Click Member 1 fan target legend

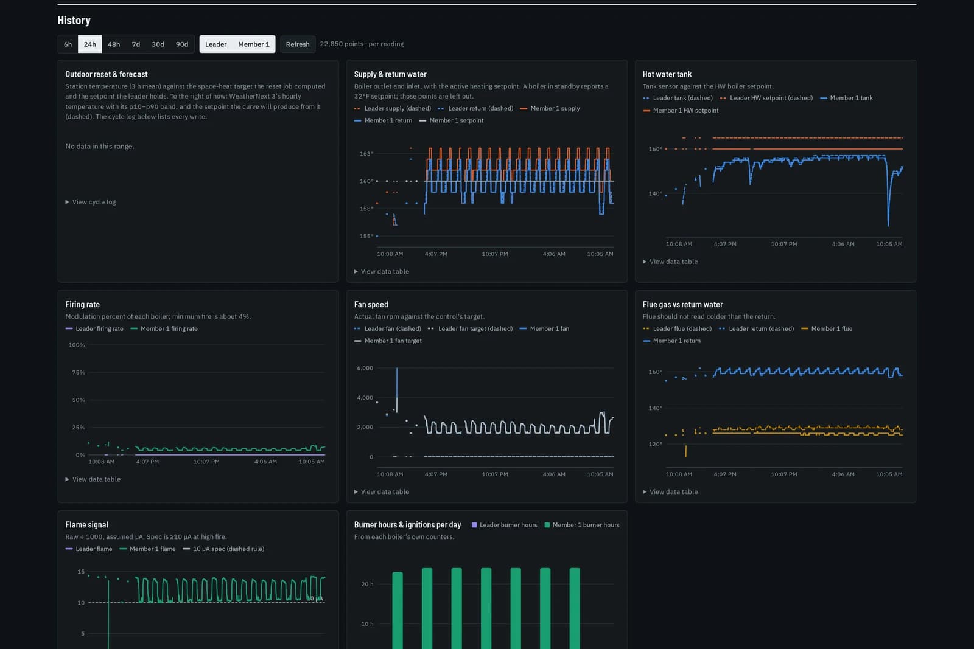[x=388, y=341]
